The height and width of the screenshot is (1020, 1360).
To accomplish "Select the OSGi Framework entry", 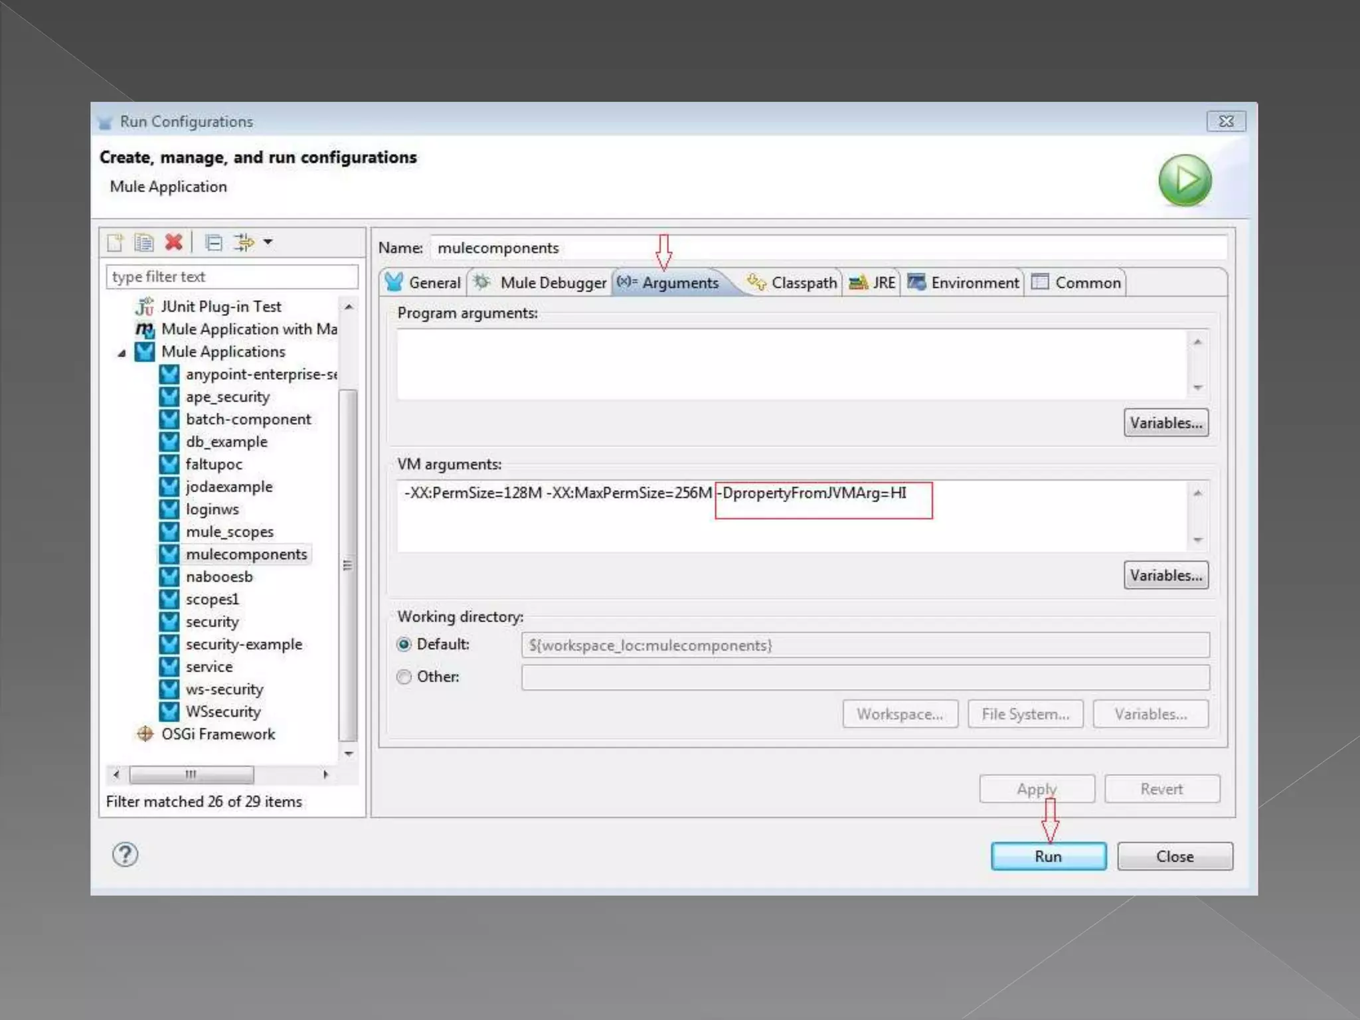I will (x=218, y=734).
